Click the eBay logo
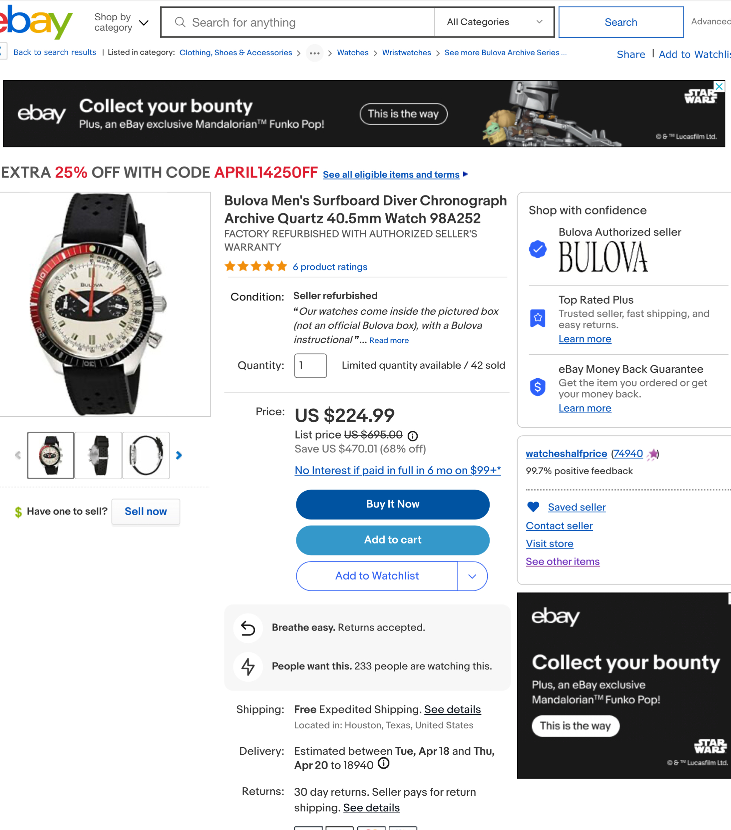Viewport: 731px width, 830px height. pyautogui.click(x=36, y=22)
